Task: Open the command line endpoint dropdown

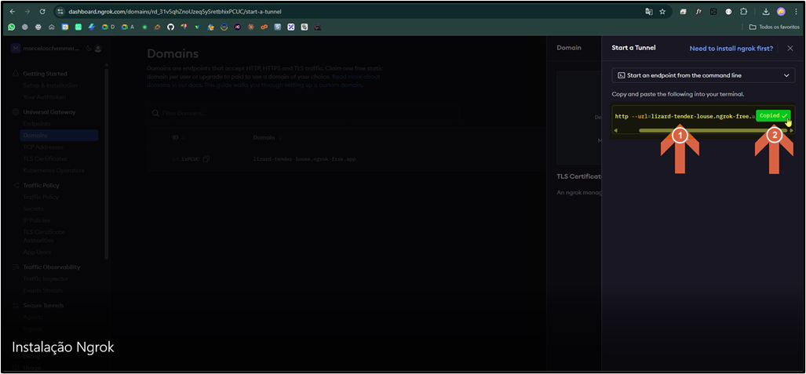Action: pyautogui.click(x=703, y=75)
